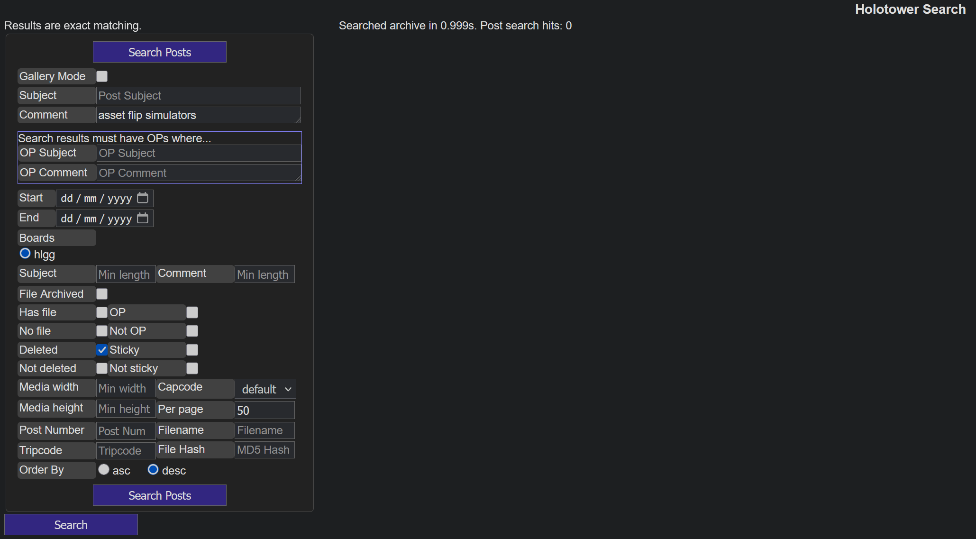Open the Start date calendar picker
The width and height of the screenshot is (976, 539).
[142, 198]
